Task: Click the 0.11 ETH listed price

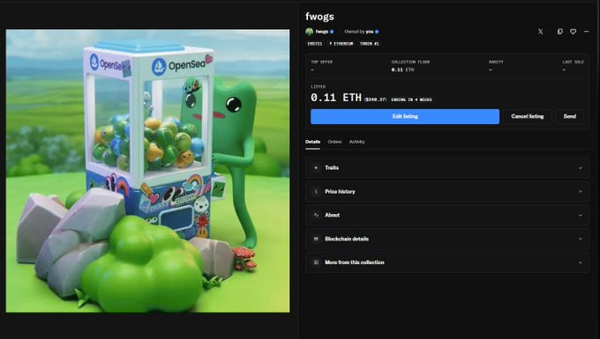Action: 336,98
